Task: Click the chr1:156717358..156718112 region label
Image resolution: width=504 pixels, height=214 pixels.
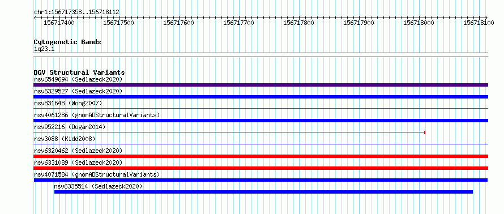Action: (x=76, y=12)
